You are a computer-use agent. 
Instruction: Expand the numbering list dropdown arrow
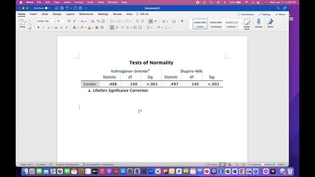coord(123,21)
